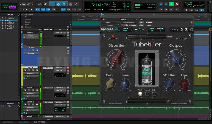Toggle the METER IN/OUT switch
212x124 pixels.
[181, 39]
